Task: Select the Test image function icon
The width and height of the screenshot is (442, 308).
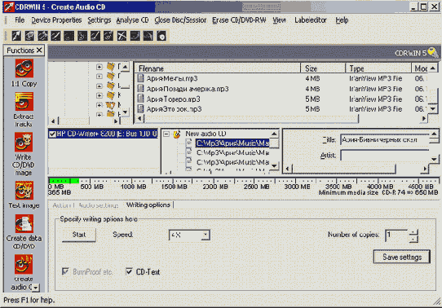Action: [24, 191]
